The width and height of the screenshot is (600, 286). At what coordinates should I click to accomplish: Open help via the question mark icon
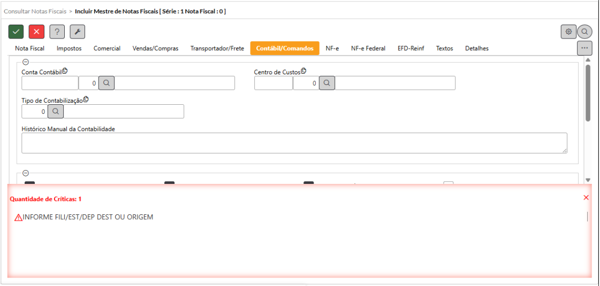click(x=57, y=32)
